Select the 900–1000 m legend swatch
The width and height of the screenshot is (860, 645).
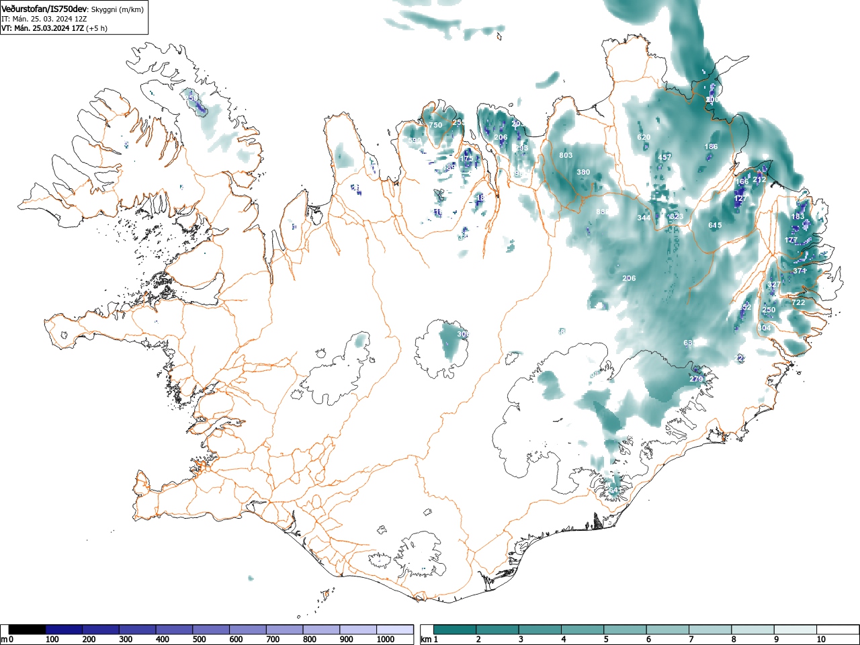(358, 630)
